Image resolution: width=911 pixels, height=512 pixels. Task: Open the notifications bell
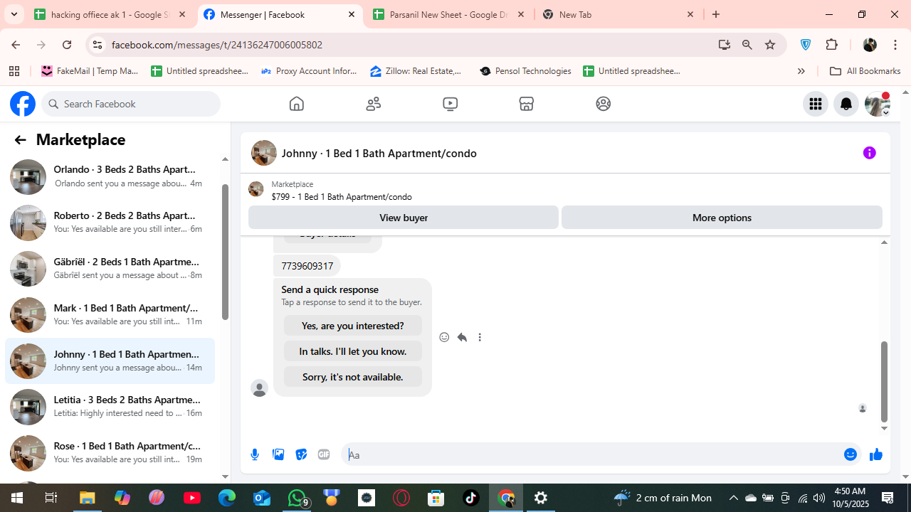click(846, 104)
